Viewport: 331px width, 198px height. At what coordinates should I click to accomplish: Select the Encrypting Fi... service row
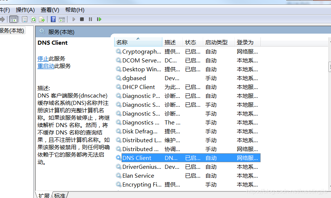[188, 184]
